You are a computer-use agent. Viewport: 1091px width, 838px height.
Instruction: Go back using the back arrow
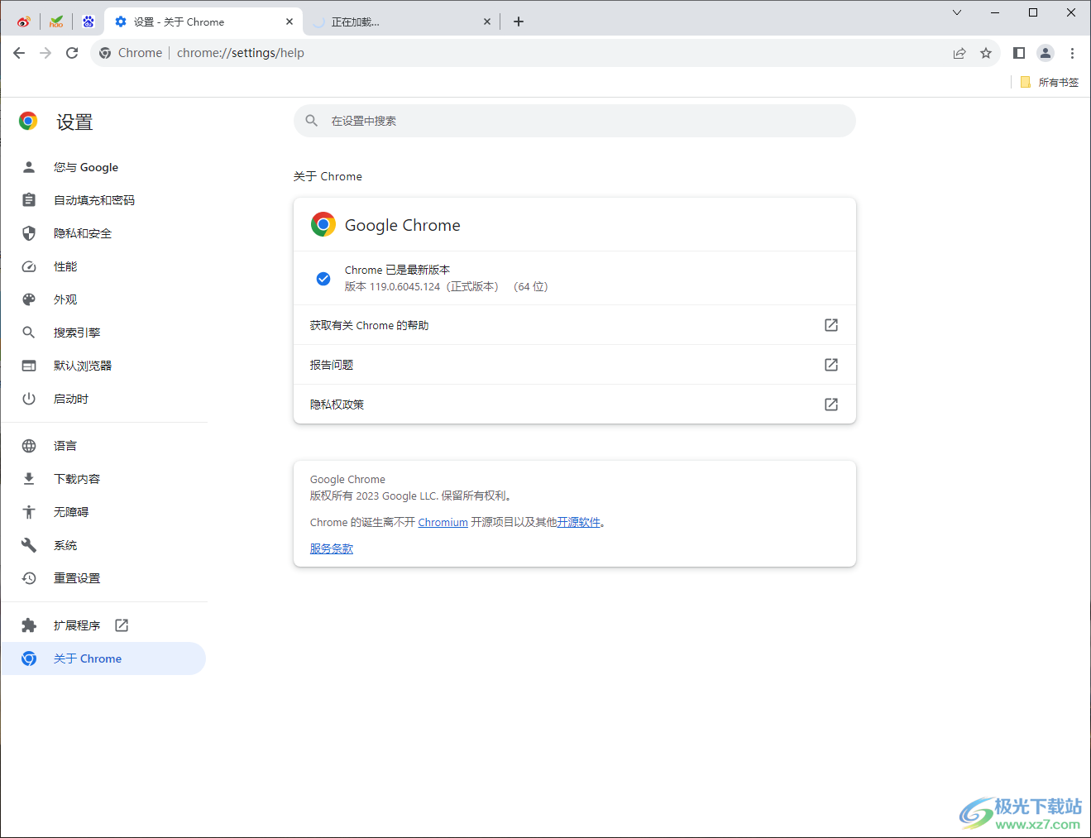pos(19,53)
